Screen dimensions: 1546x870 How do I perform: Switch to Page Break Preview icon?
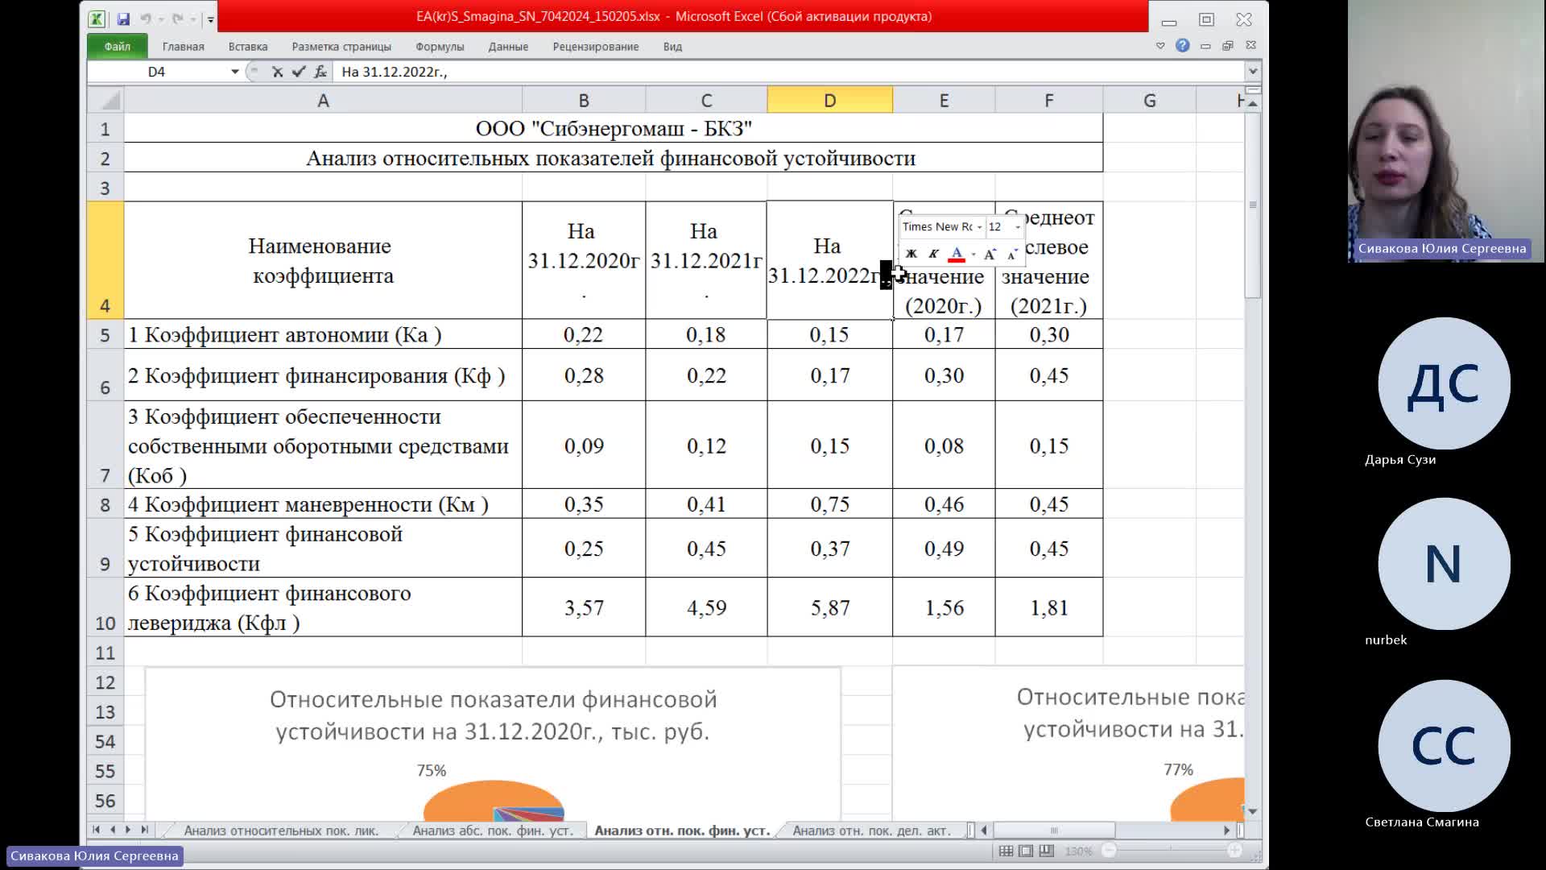[x=1046, y=851]
